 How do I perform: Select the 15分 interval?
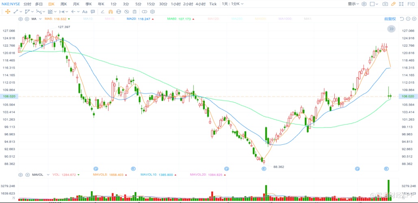coord(151,4)
